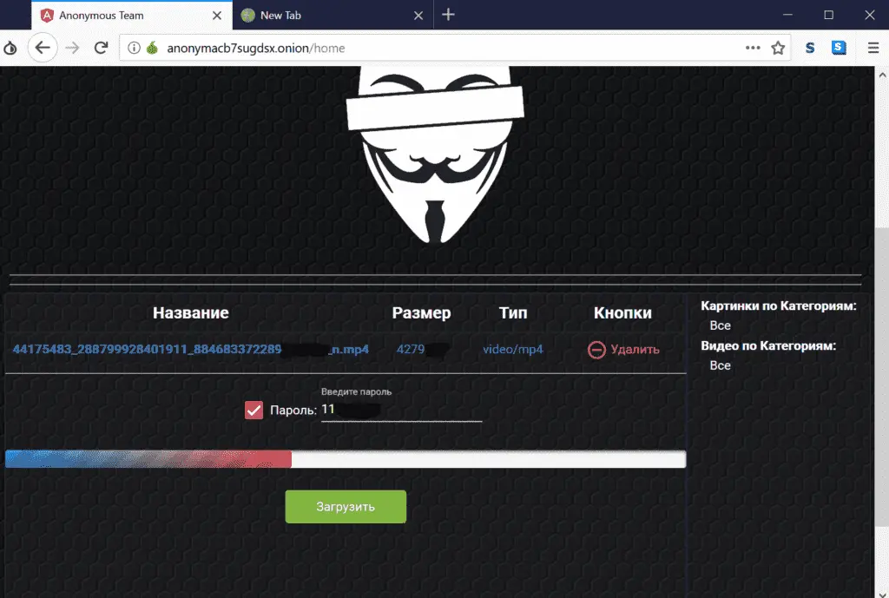Open the browser hamburger menu

click(873, 48)
